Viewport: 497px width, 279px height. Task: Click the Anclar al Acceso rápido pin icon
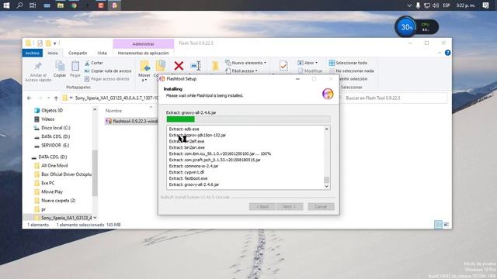point(38,66)
